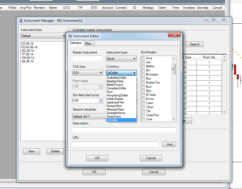Choose JapaneseYen from the currency list
Viewport: 242px width, 189px height.
pos(121,102)
